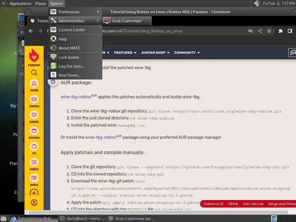Screen dimensions: 296x222
Task: Click show desktop icon in bottom panel
Action: [3, 219]
